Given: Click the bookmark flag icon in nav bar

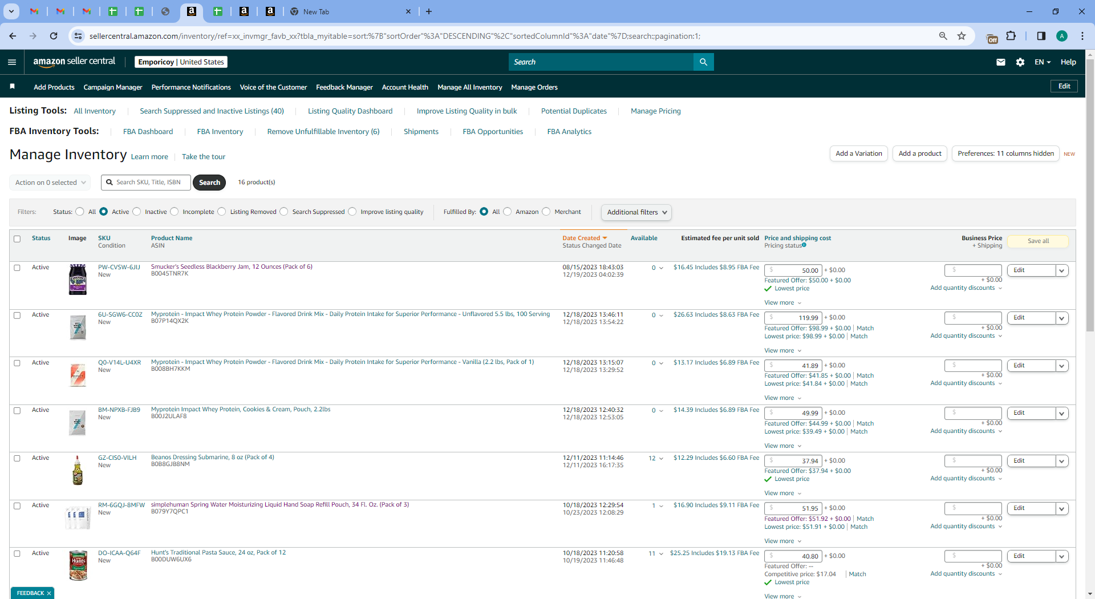Looking at the screenshot, I should pos(12,87).
